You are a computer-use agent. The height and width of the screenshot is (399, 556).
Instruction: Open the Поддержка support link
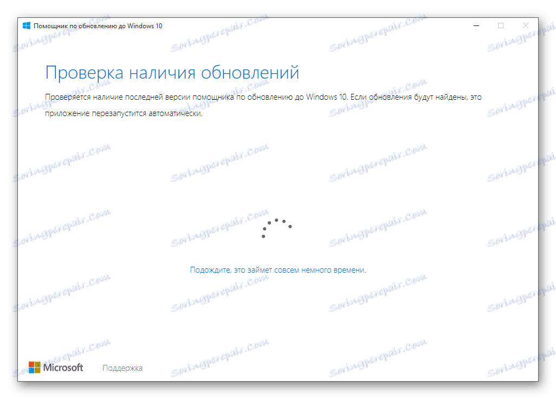122,368
